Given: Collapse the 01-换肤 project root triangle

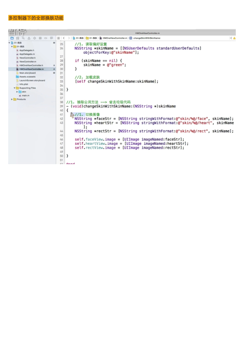Looking at the screenshot, I should point(10,43).
